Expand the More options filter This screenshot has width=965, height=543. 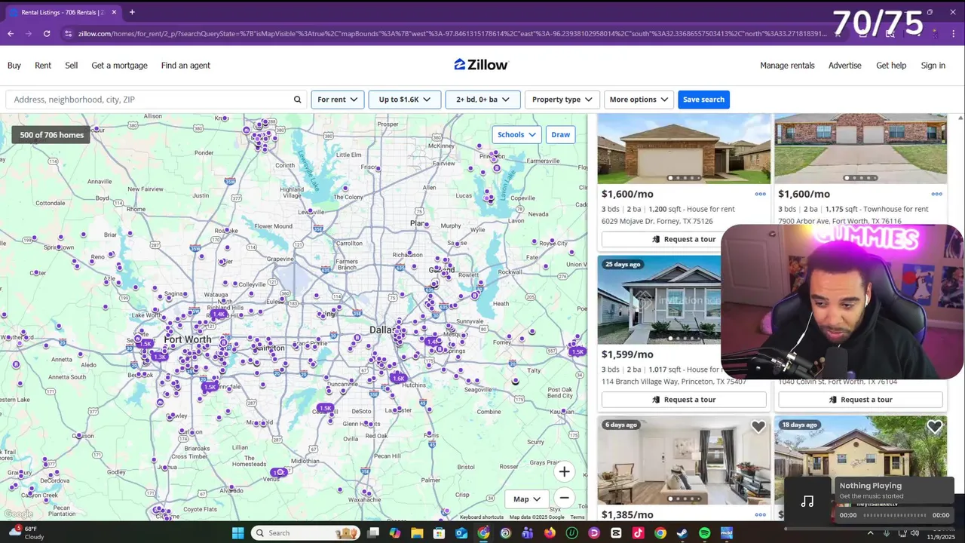(638, 100)
